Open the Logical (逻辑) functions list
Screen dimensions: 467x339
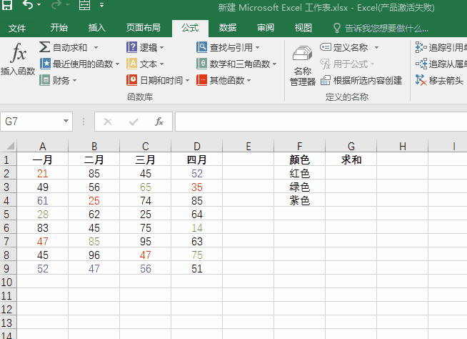click(x=146, y=47)
